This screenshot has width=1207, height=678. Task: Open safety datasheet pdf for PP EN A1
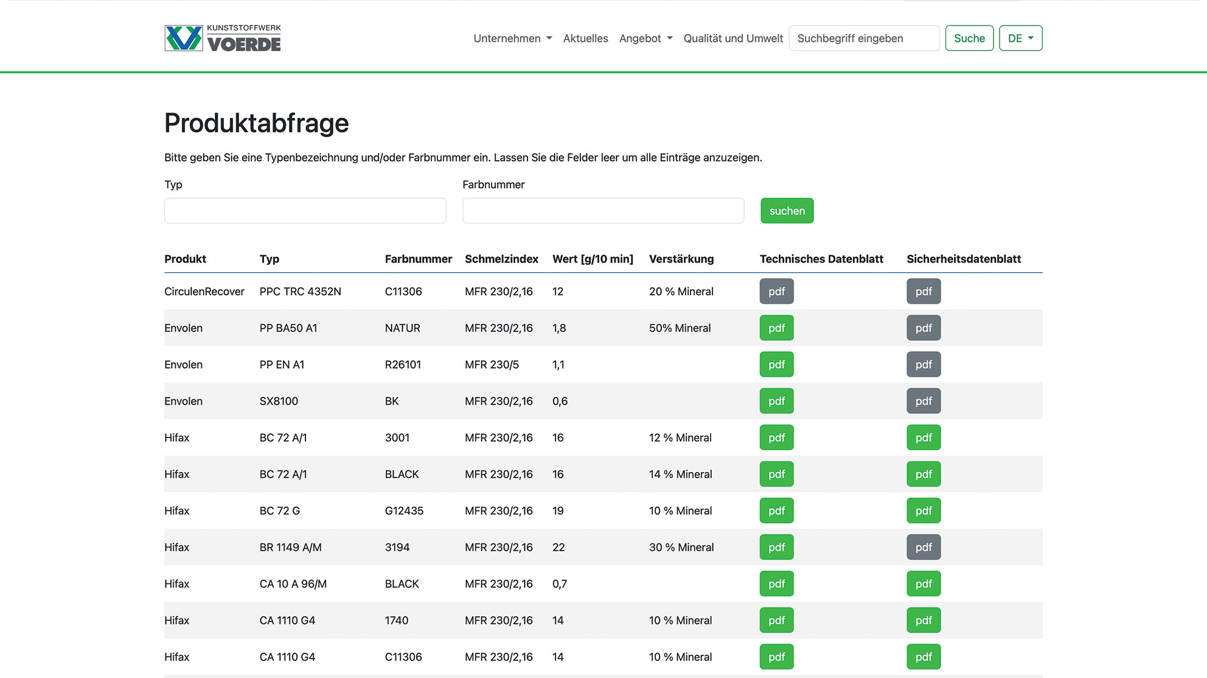click(x=924, y=365)
